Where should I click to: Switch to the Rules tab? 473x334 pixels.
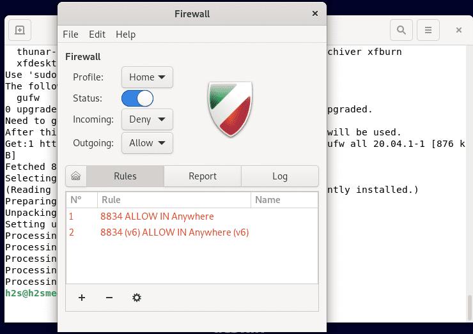click(125, 176)
